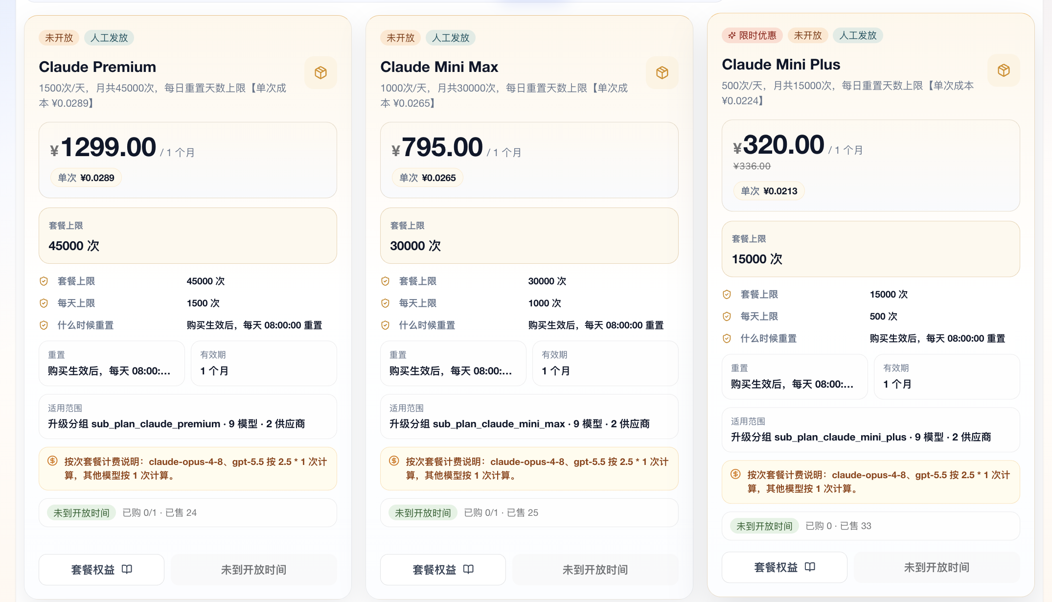This screenshot has height=602, width=1052.
Task: Click 人工发放 badge on Claude Mini Max card
Action: click(451, 38)
